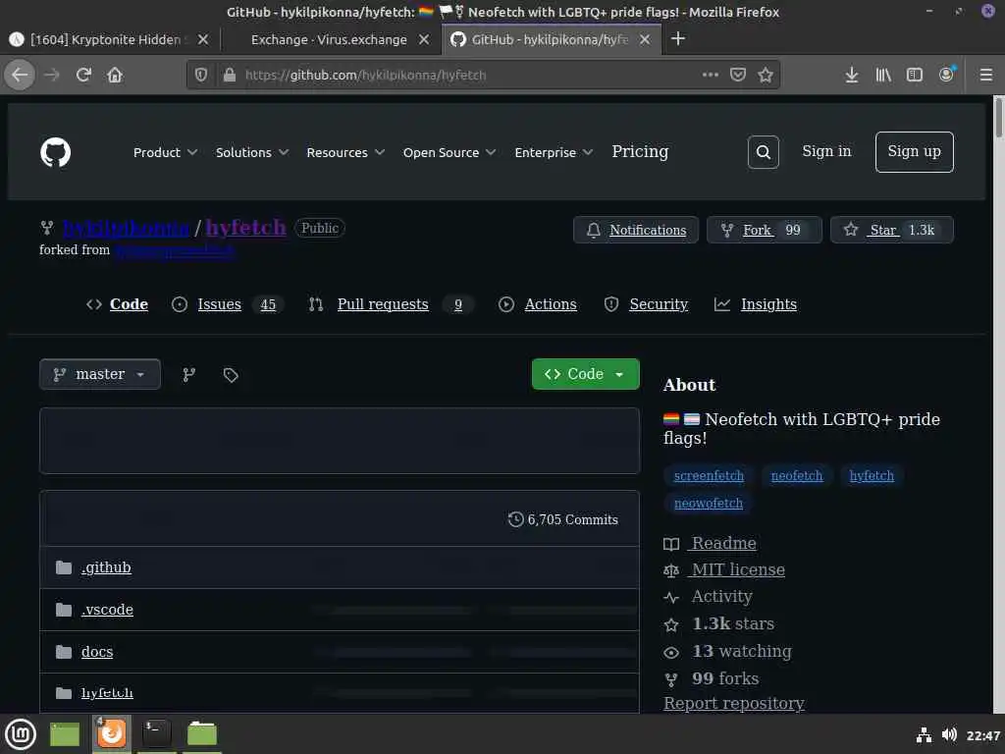Click the neofetch topic tag

pyautogui.click(x=797, y=476)
